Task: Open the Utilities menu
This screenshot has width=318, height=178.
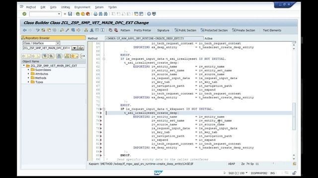Action: pos(65,7)
